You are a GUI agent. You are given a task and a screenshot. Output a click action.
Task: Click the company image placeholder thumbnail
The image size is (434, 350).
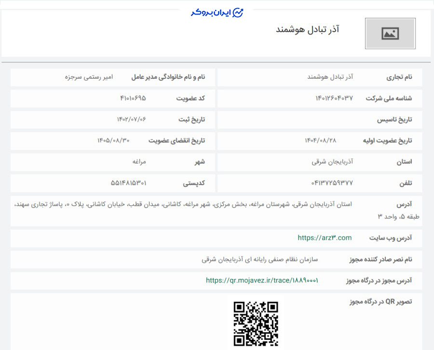(390, 33)
